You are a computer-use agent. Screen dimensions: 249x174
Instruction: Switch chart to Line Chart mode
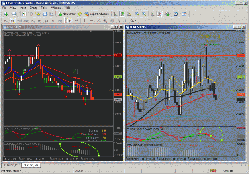pyautogui.click(x=129, y=14)
